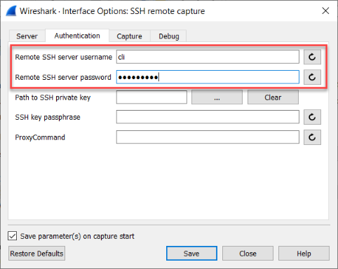Browse for SSH private key file

[217, 97]
